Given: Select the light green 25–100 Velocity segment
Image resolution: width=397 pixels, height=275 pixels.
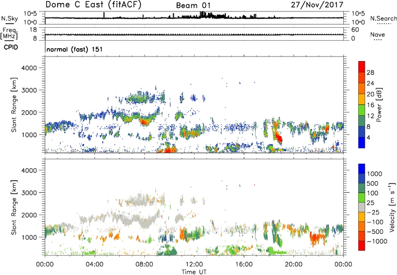Looking at the screenshot, I should coord(362,198).
